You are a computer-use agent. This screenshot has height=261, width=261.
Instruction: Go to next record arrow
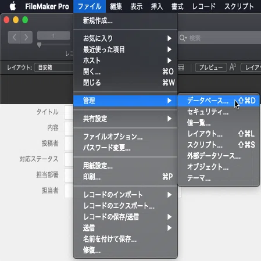(26, 37)
